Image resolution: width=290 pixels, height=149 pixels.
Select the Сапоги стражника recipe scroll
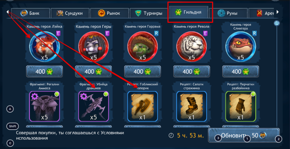(x=192, y=106)
